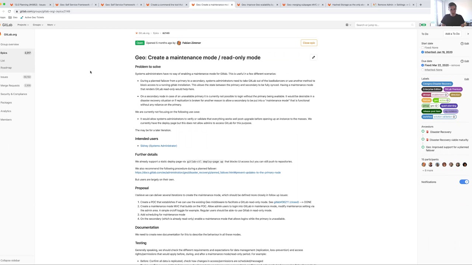Click Fabian Zimmer's author avatar
The height and width of the screenshot is (265, 472).
pos(179,43)
